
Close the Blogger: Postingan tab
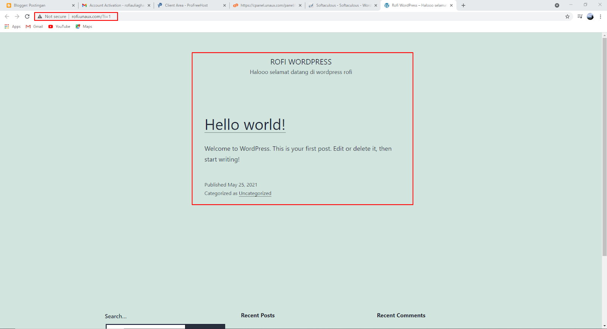coord(73,5)
